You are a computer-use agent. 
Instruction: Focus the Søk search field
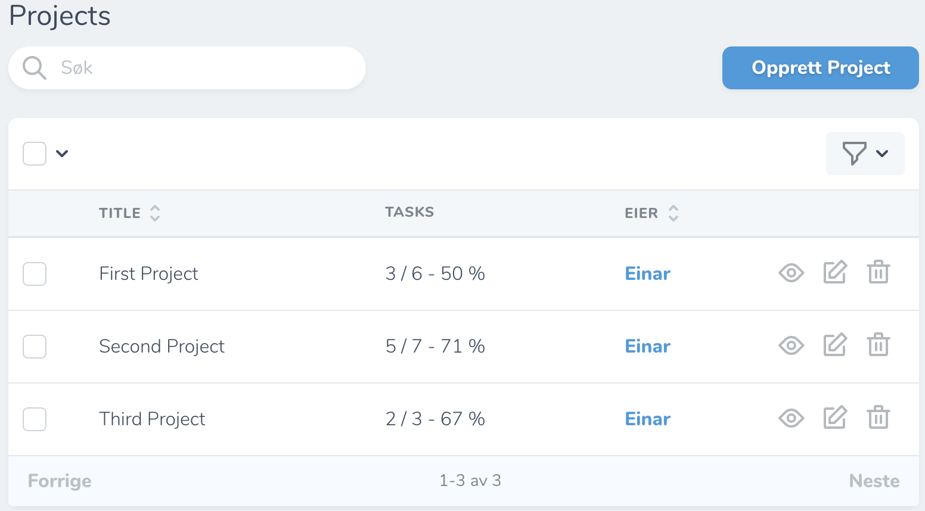[203, 68]
